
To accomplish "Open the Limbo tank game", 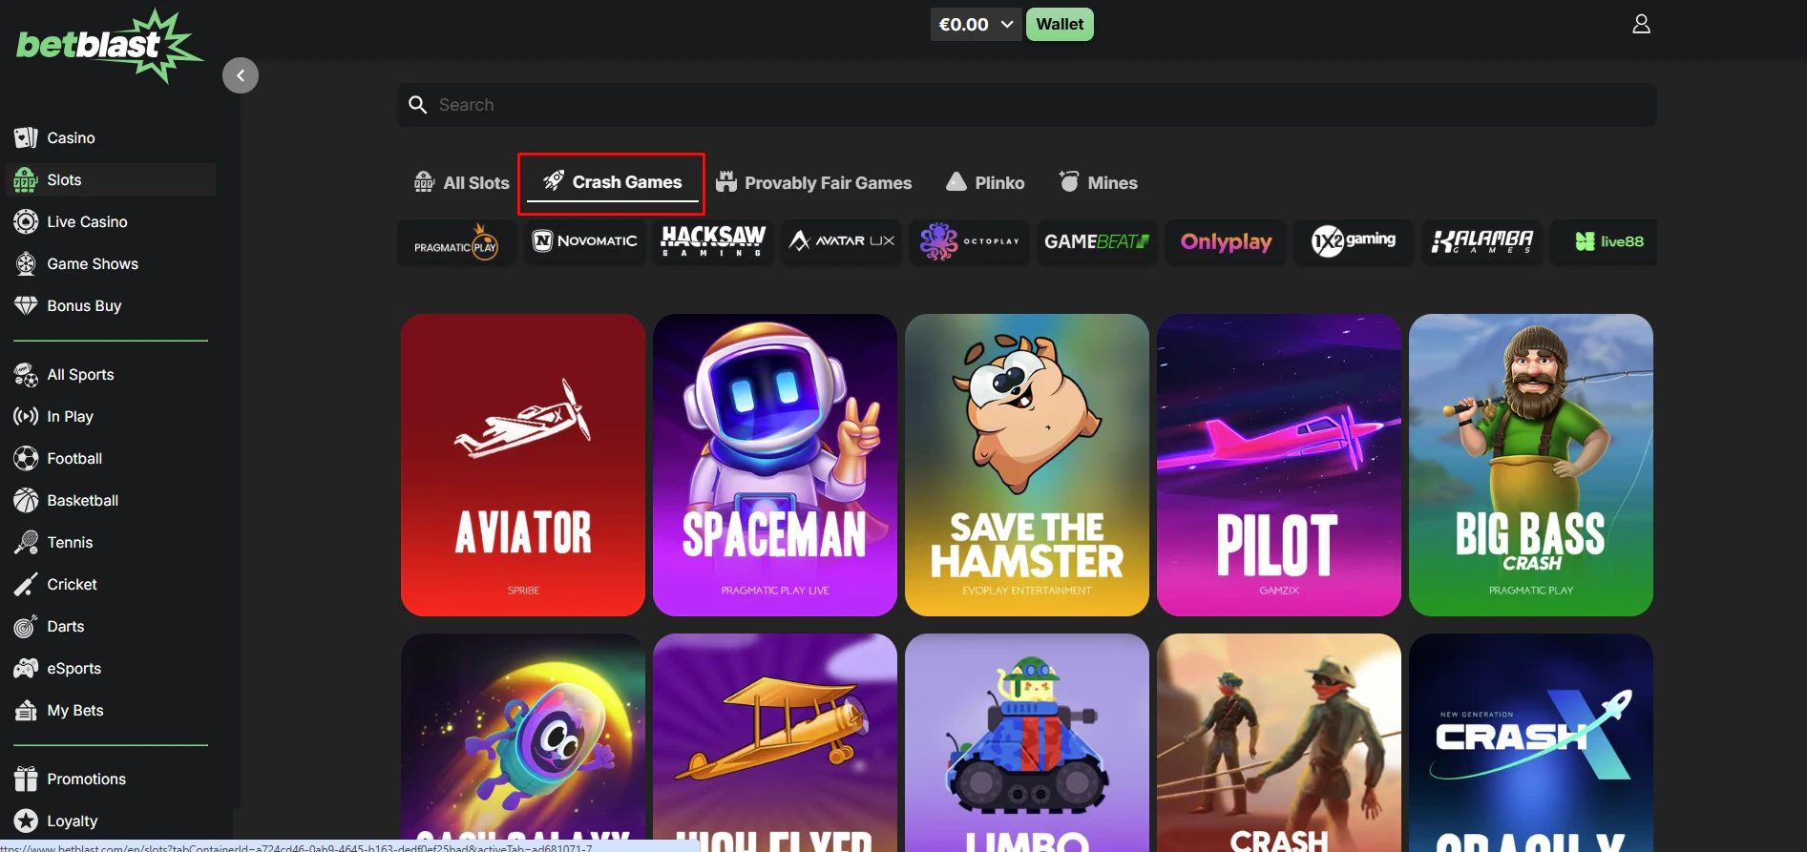I will 1027,742.
